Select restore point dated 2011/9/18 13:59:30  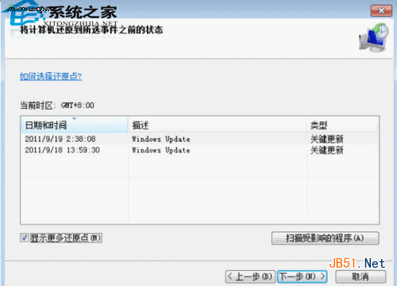pyautogui.click(x=200, y=150)
